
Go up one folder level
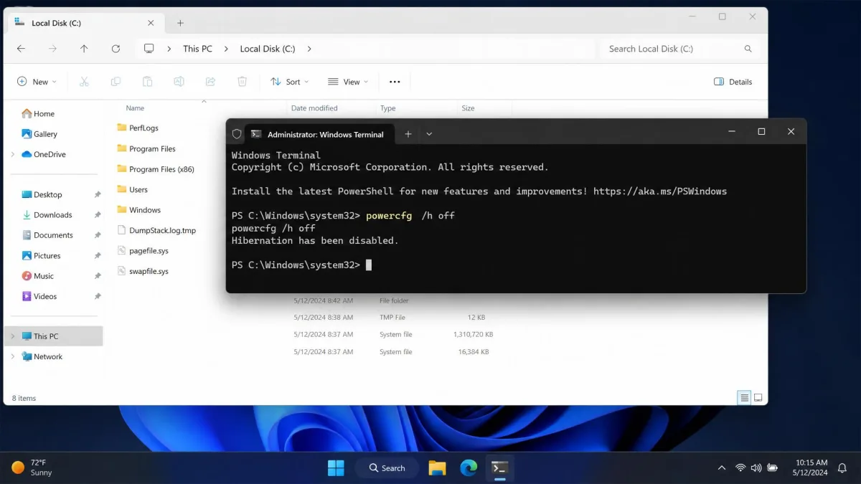pos(84,49)
